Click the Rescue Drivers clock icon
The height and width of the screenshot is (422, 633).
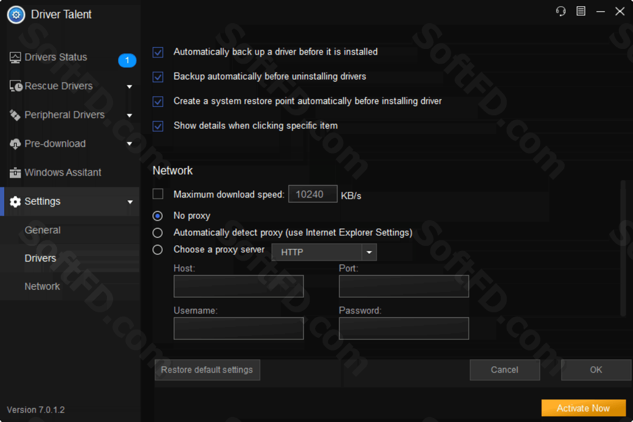click(16, 87)
